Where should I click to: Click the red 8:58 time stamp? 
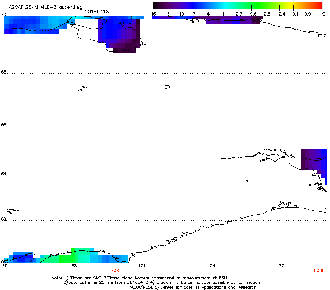(318, 271)
